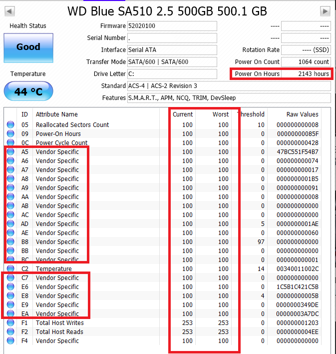Click status orb of F4 row
The width and height of the screenshot is (336, 354).
[x=10, y=340]
